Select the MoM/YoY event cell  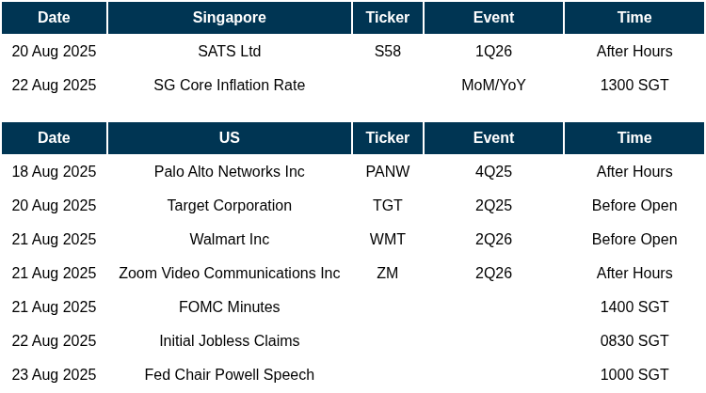pyautogui.click(x=493, y=86)
